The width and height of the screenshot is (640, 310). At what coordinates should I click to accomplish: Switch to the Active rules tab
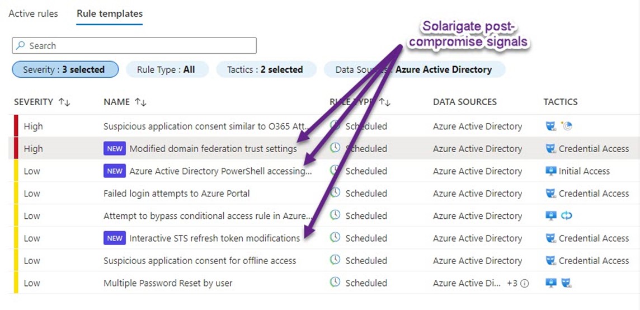point(33,13)
